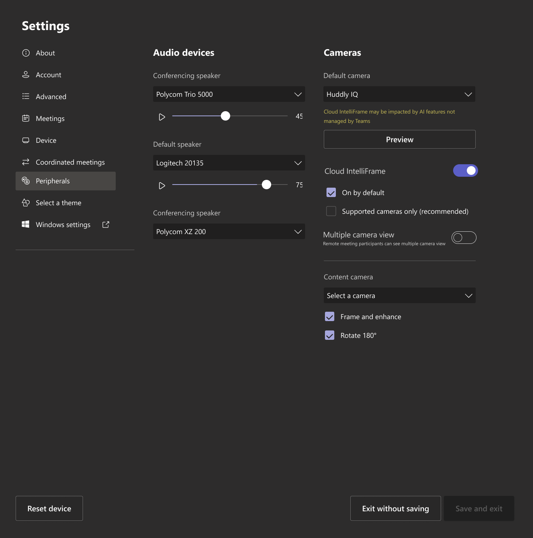The image size is (533, 538).
Task: Disable the Cloud IntelliFrame toggle
Action: [x=466, y=170]
